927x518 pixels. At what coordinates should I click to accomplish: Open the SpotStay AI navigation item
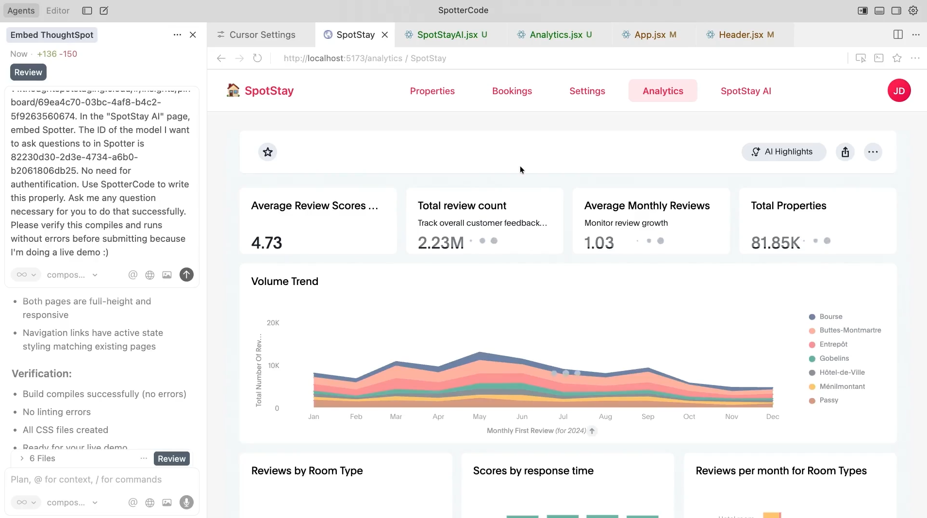[745, 91]
